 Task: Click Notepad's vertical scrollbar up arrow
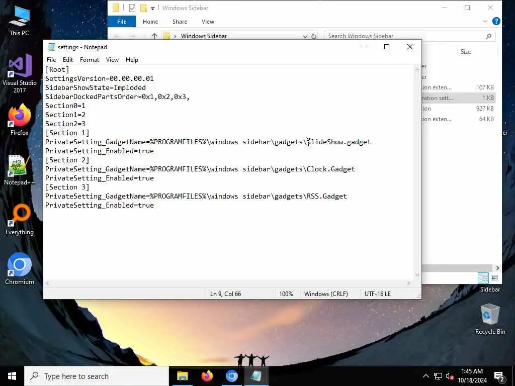pos(417,69)
